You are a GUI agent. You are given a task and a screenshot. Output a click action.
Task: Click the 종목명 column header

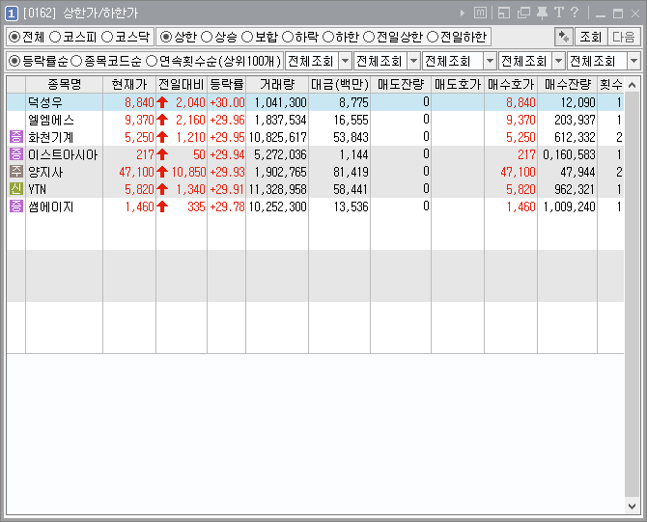click(x=65, y=85)
